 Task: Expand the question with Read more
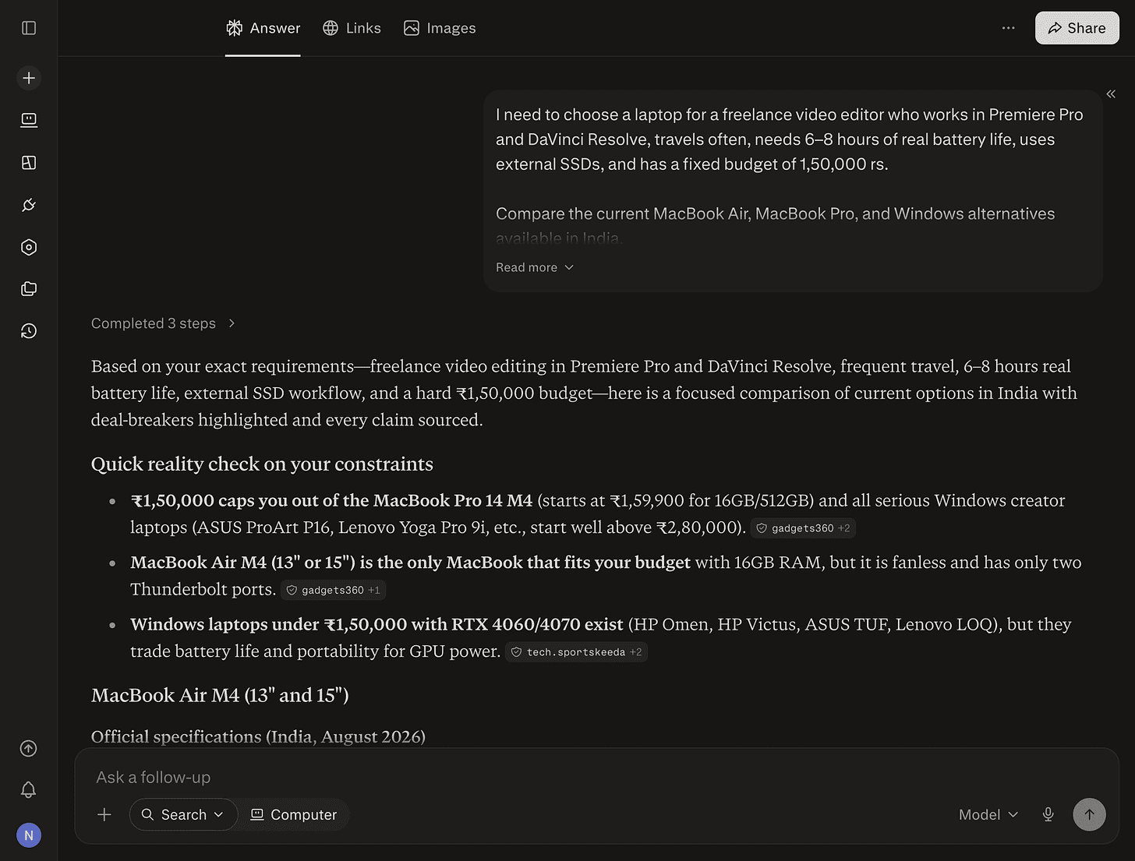point(535,267)
